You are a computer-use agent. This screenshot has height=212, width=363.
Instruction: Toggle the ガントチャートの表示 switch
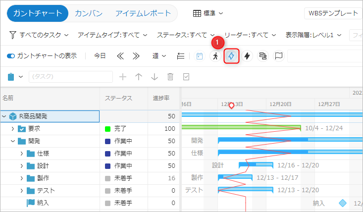[11, 56]
